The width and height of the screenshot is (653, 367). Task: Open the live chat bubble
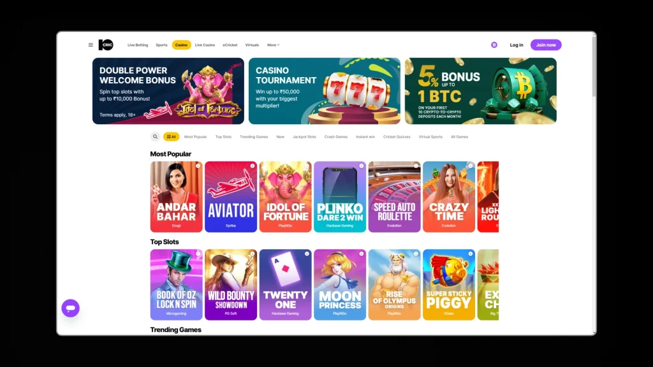(70, 308)
